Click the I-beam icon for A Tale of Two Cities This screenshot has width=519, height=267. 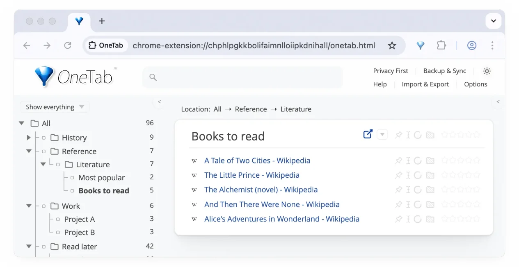[x=408, y=161]
